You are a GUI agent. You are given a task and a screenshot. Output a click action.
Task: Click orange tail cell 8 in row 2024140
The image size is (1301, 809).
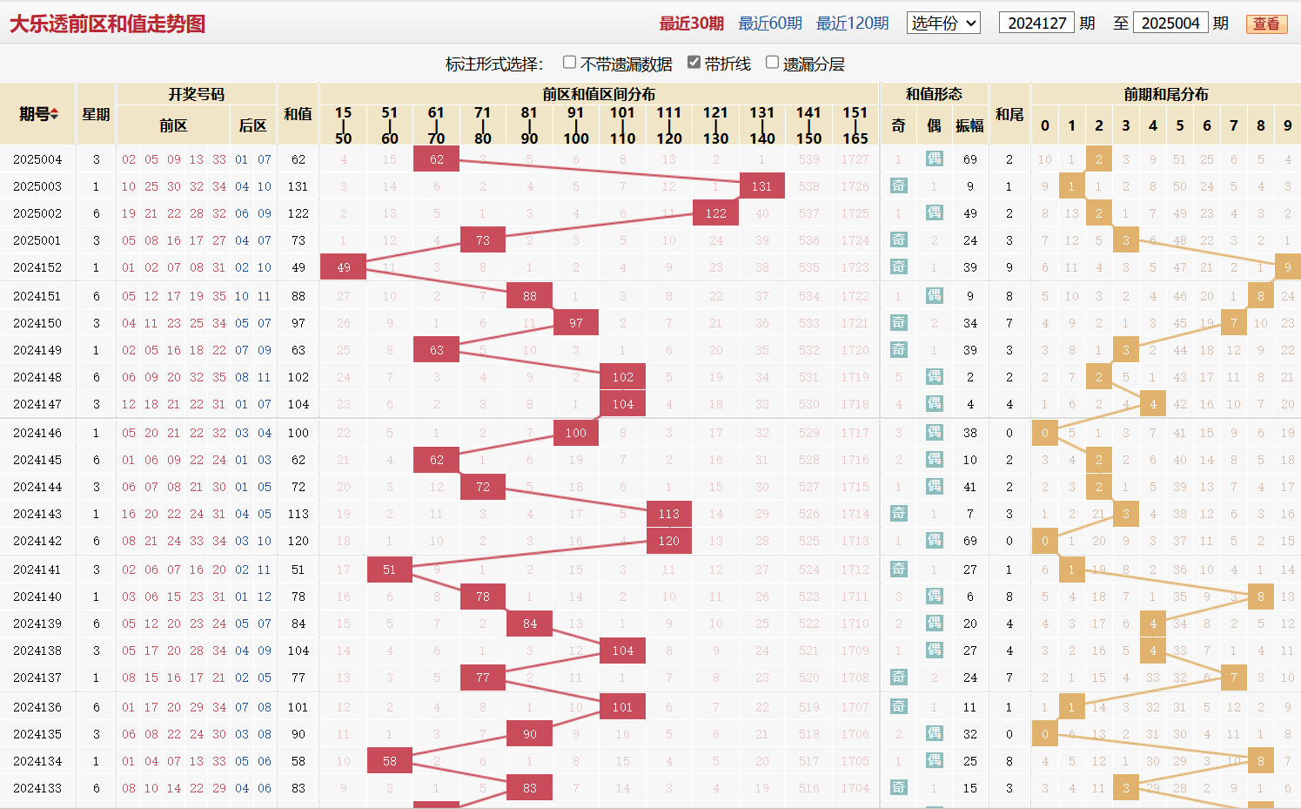tap(1261, 597)
